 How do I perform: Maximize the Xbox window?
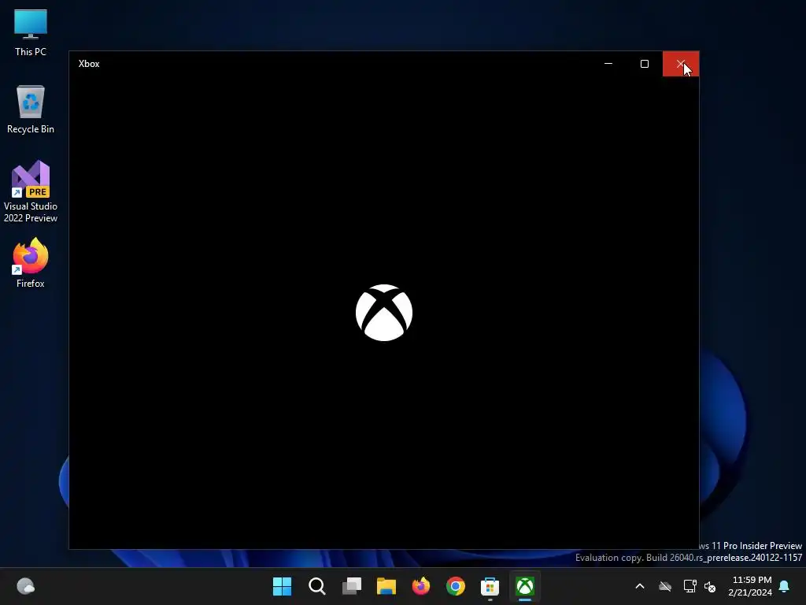coord(644,64)
